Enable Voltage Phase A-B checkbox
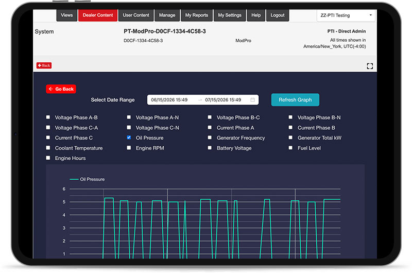The width and height of the screenshot is (412, 273). click(48, 117)
